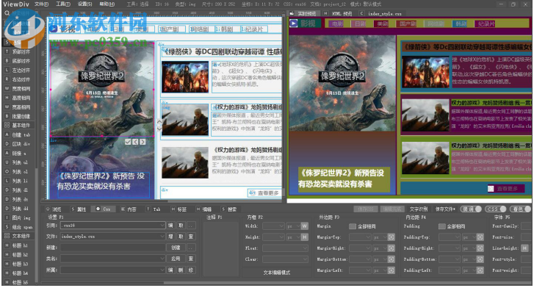Click the search icon above the tool list

[x=7, y=13]
